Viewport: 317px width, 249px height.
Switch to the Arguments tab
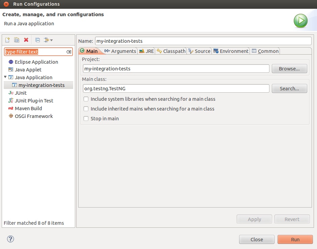123,51
